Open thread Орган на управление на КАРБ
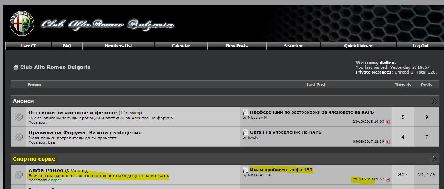The height and width of the screenshot is (189, 444). (x=286, y=132)
